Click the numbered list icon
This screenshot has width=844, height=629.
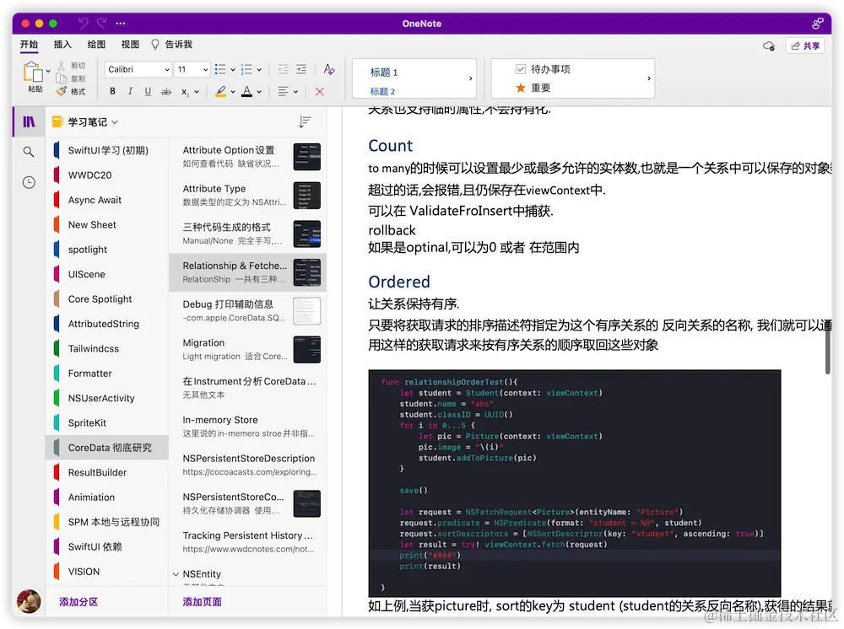[246, 69]
